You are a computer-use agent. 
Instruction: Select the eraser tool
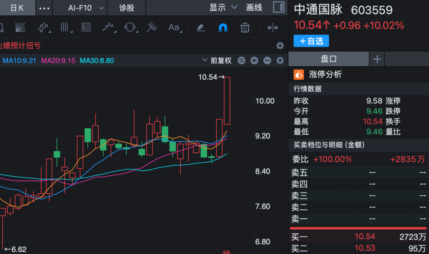click(201, 27)
